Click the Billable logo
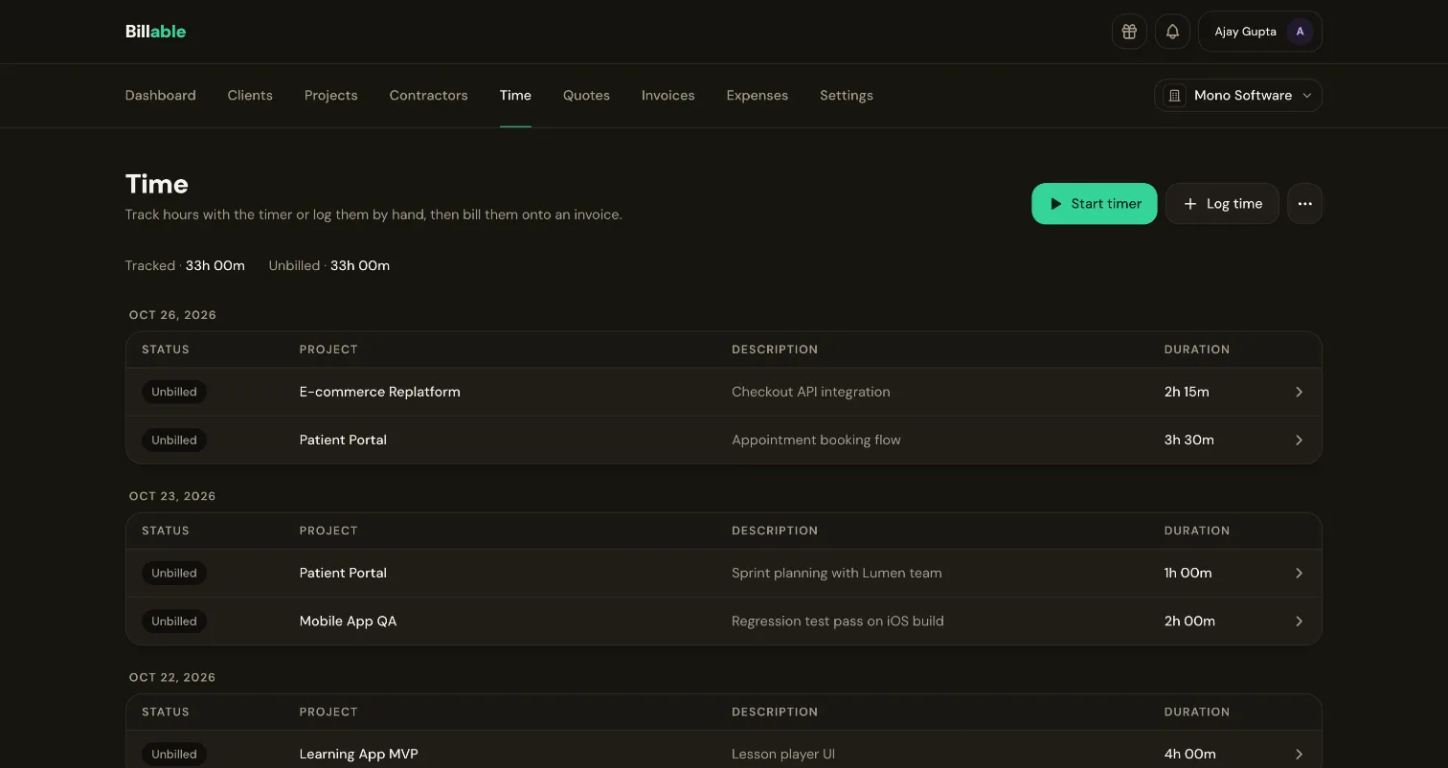The width and height of the screenshot is (1448, 768). (x=155, y=32)
